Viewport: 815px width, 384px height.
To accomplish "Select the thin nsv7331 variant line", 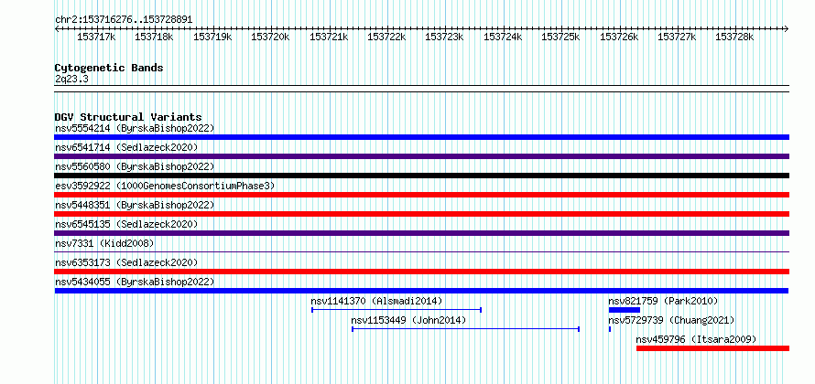I will tap(421, 252).
